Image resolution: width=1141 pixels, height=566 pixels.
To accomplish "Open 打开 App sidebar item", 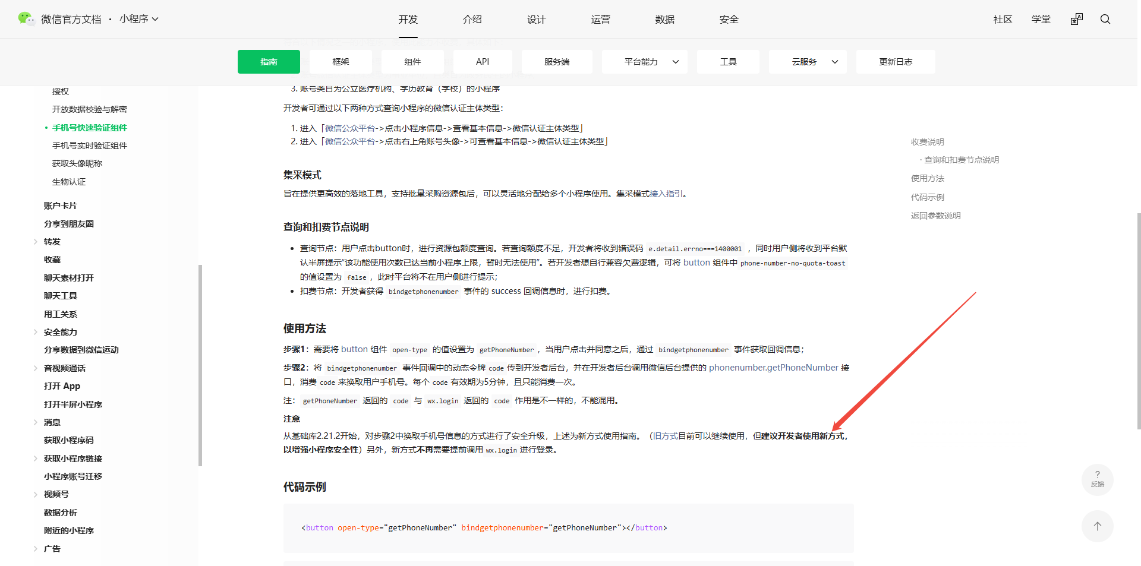I will (62, 386).
